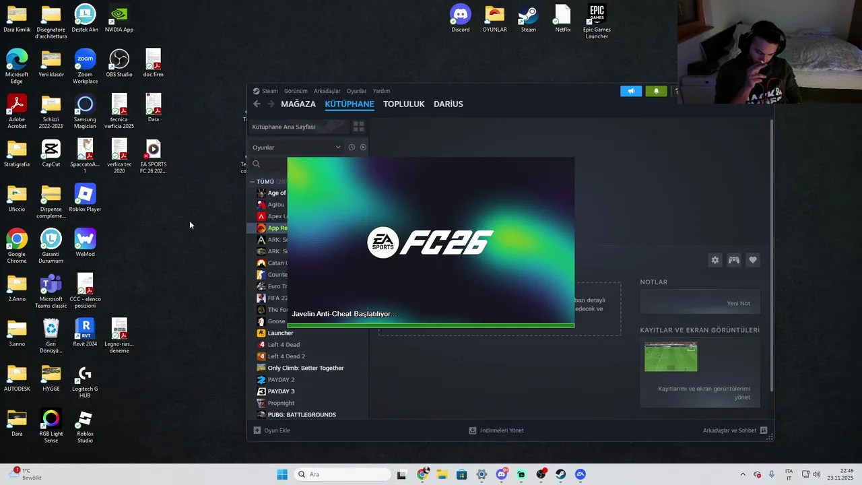Open the Oyunlar filter dropdown in Steam
This screenshot has width=862, height=485.
297,148
